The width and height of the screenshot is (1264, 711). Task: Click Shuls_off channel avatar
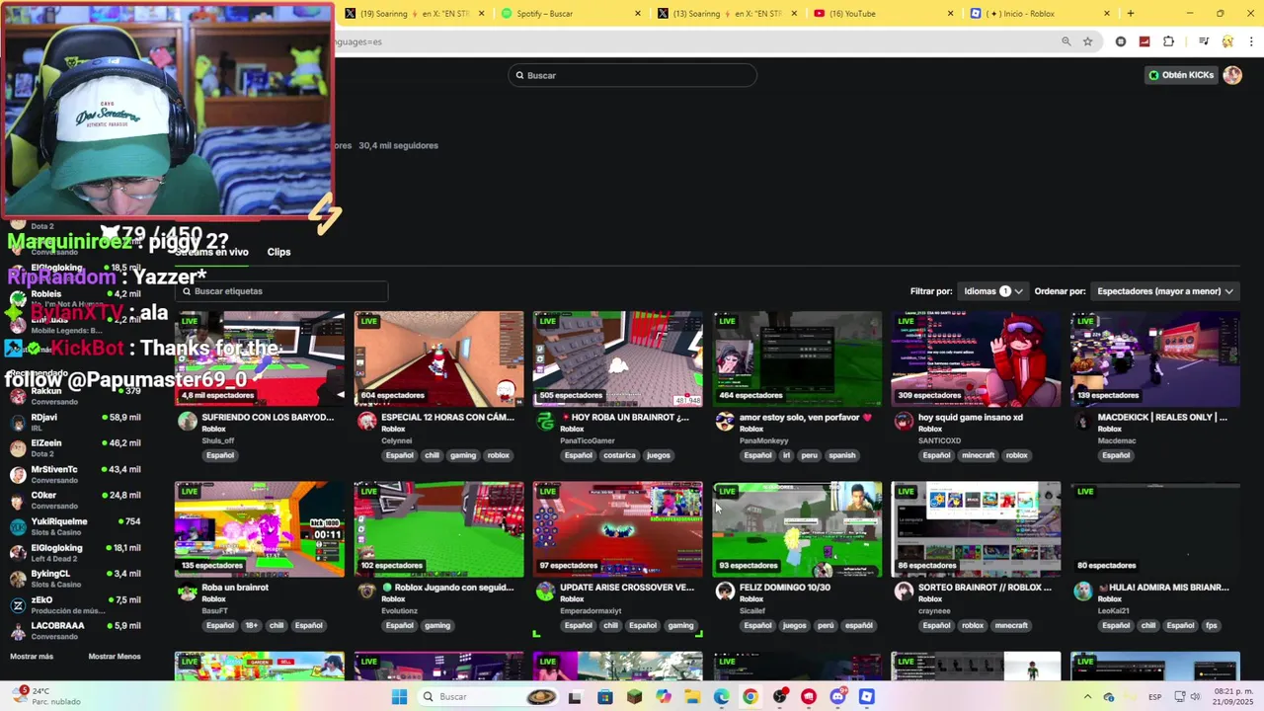[x=187, y=422]
